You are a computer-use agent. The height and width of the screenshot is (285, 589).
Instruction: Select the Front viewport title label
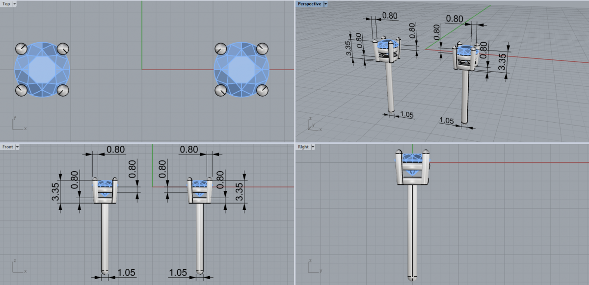(8, 147)
